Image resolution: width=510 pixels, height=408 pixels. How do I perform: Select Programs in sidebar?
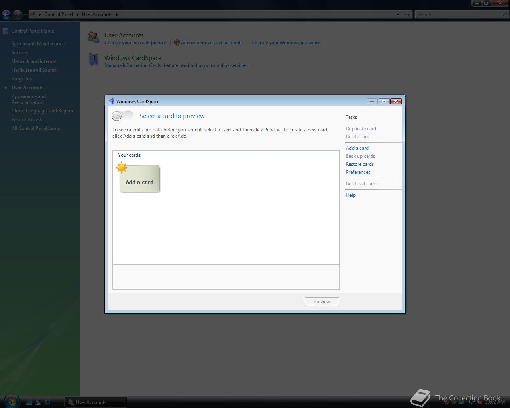click(22, 79)
